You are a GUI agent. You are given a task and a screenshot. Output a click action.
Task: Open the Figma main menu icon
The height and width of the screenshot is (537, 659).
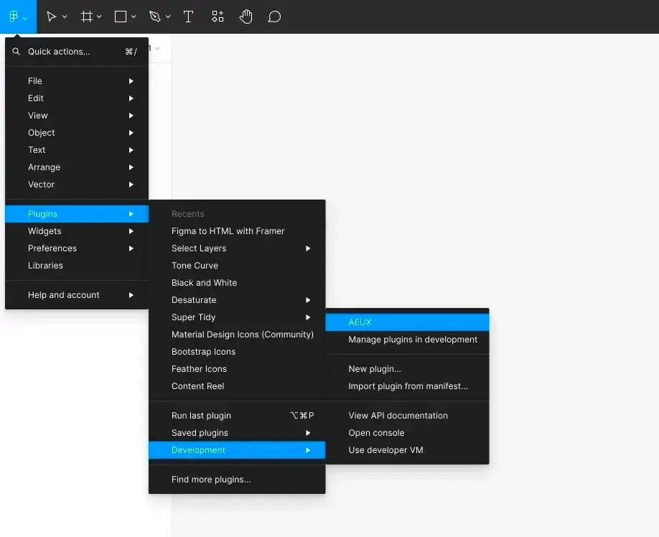pyautogui.click(x=14, y=17)
